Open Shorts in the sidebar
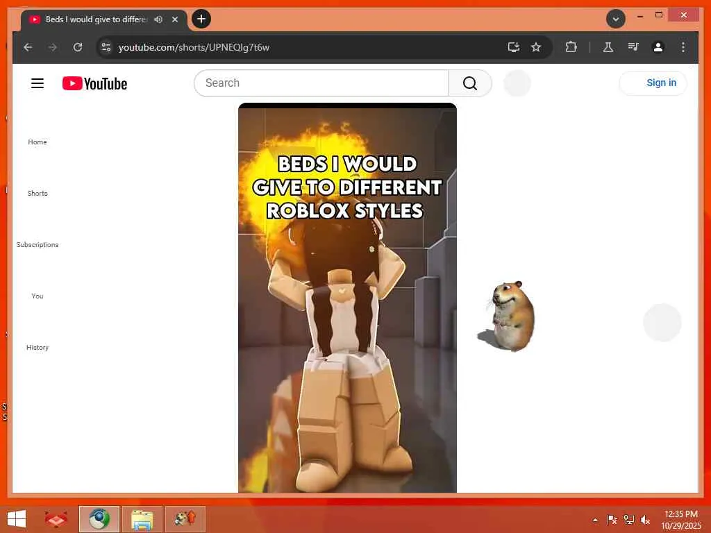This screenshot has width=711, height=533. point(37,193)
